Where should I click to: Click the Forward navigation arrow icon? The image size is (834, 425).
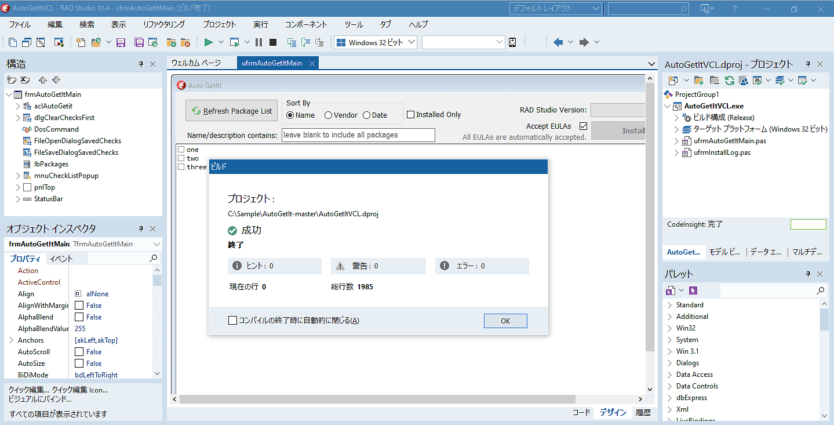tap(584, 42)
